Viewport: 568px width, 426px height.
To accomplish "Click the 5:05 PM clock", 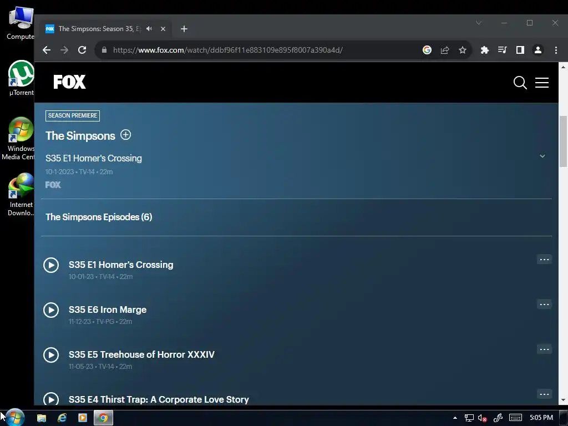I will click(x=541, y=418).
